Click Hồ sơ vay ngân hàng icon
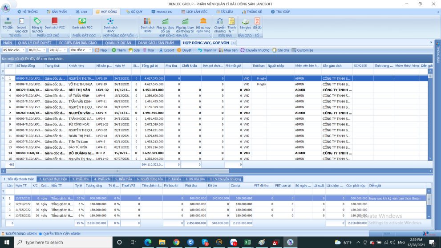This screenshot has width=441, height=248. tap(203, 21)
